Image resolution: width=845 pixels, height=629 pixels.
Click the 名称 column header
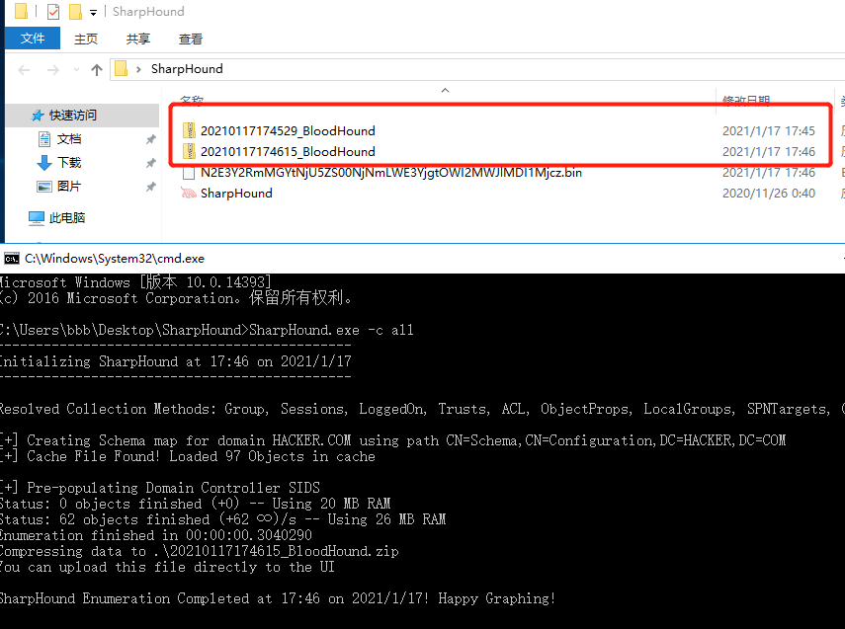[192, 100]
